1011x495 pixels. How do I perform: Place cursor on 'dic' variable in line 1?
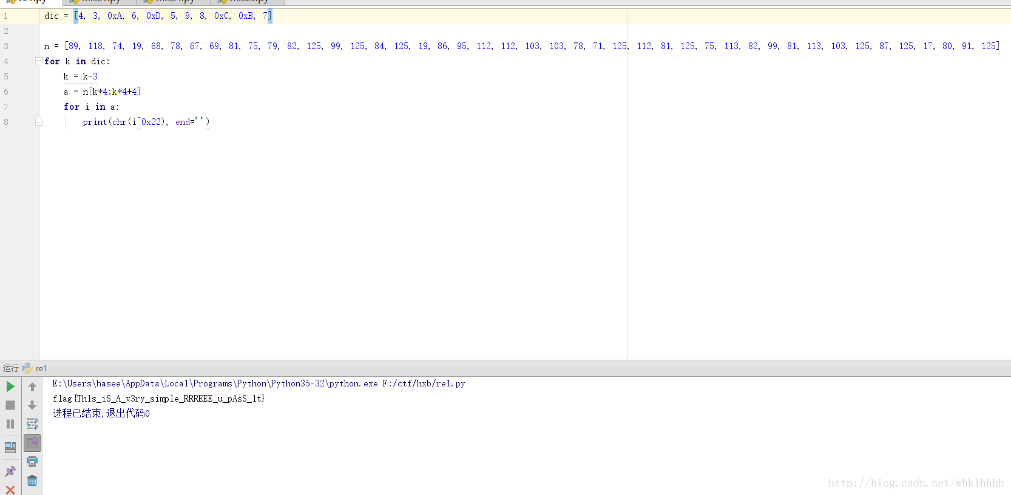click(x=52, y=16)
